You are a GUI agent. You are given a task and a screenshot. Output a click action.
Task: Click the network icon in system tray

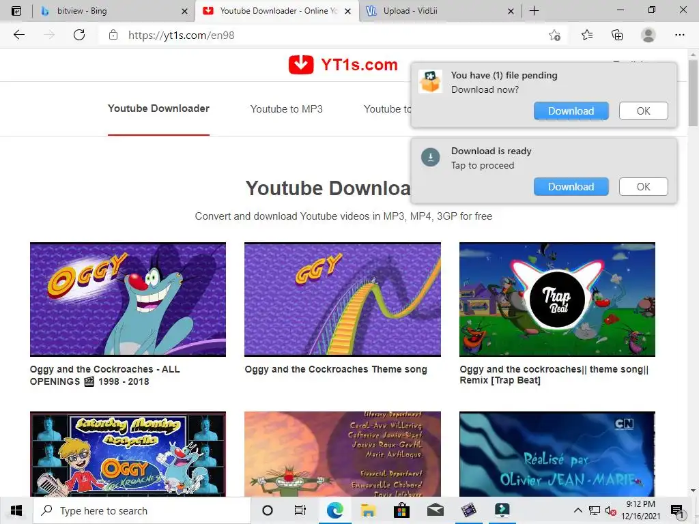click(x=595, y=510)
